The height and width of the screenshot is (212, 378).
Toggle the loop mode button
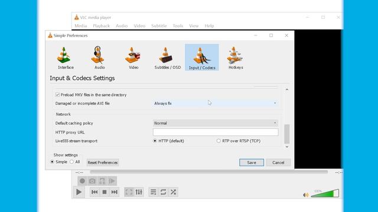(x=163, y=192)
